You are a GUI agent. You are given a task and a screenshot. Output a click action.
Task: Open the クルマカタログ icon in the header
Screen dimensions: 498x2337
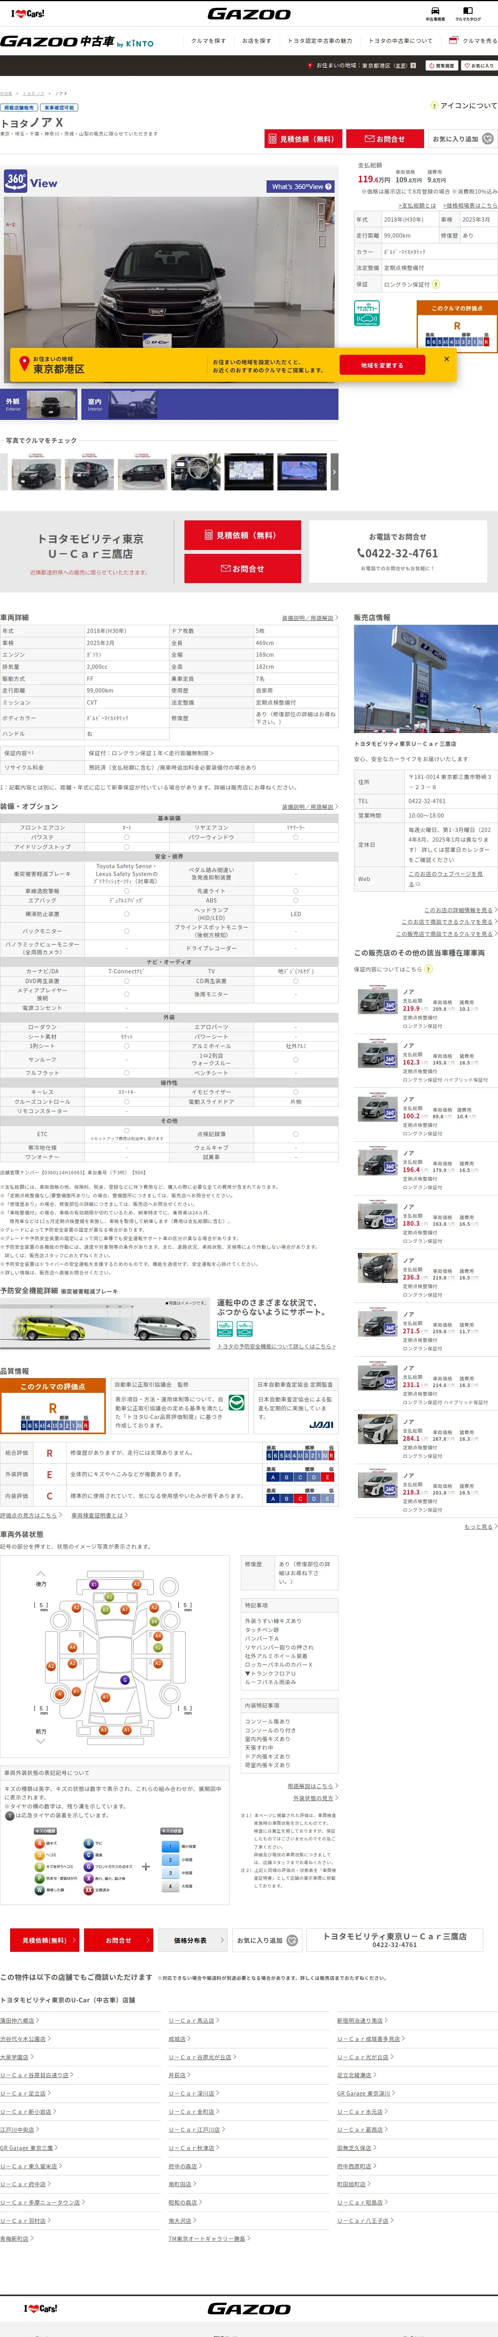click(468, 13)
